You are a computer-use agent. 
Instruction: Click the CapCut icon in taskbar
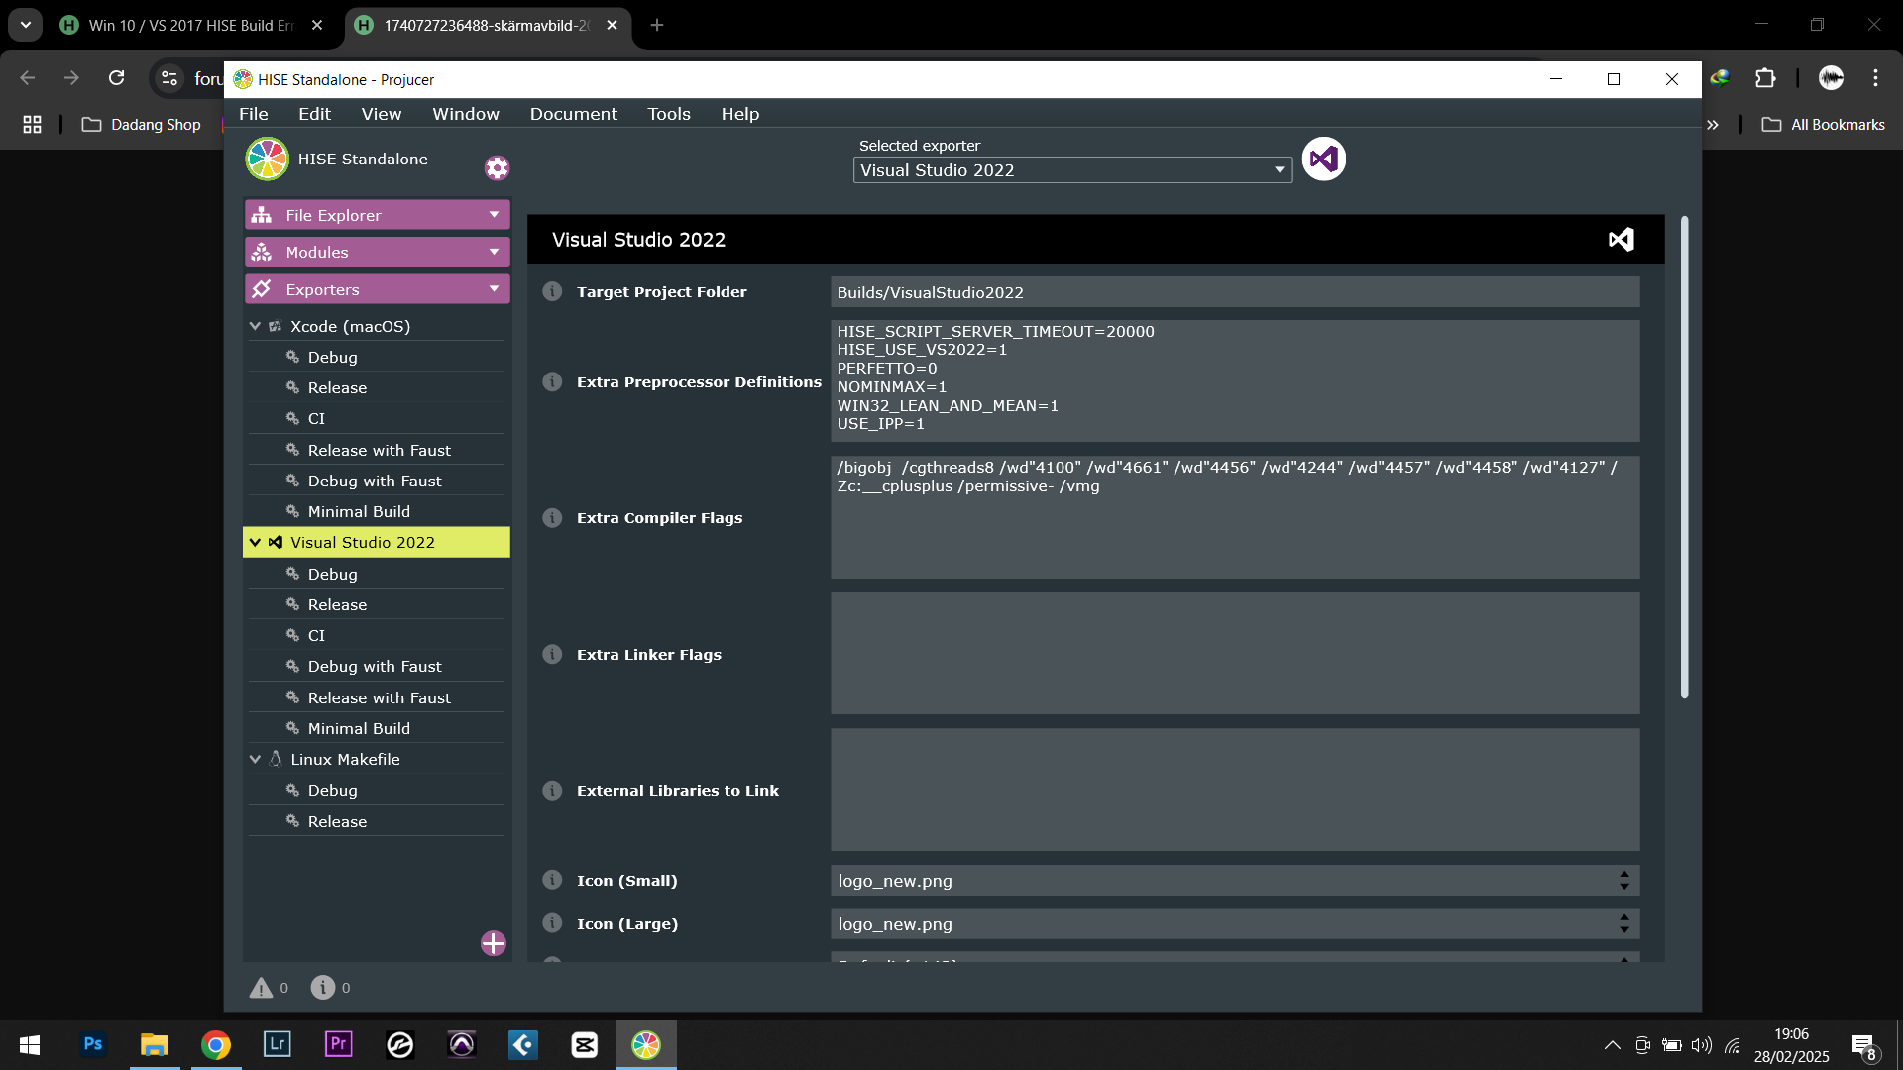[x=585, y=1044]
